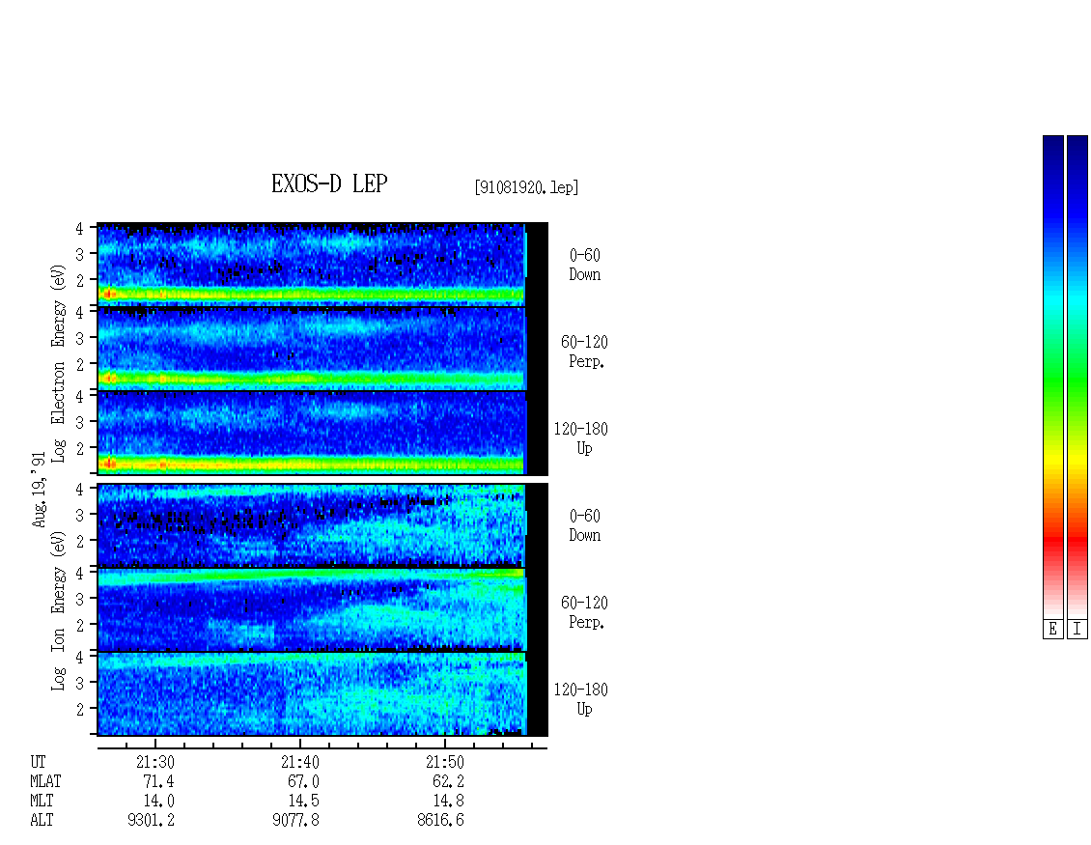Click the MLAT value 71.4
The image size is (1091, 845).
(158, 781)
